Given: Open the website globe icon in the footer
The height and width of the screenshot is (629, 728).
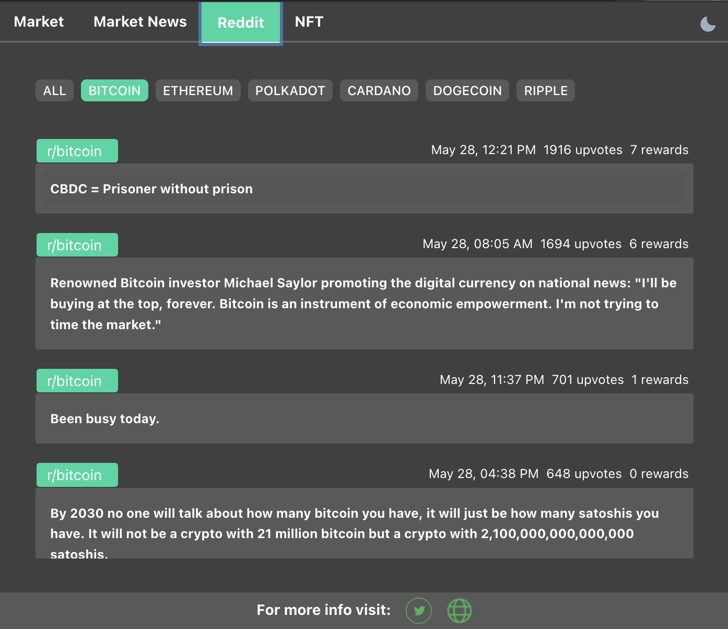Looking at the screenshot, I should pos(460,611).
